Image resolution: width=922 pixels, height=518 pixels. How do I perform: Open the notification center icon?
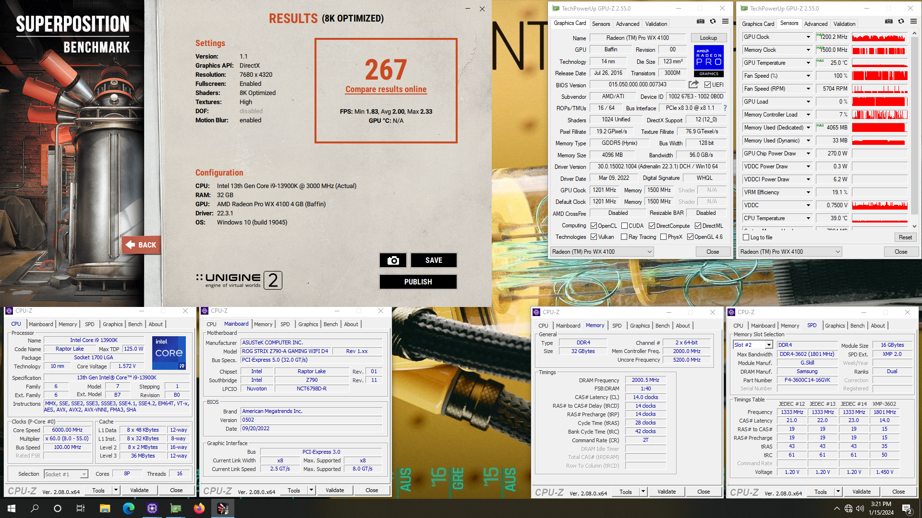tap(907, 509)
